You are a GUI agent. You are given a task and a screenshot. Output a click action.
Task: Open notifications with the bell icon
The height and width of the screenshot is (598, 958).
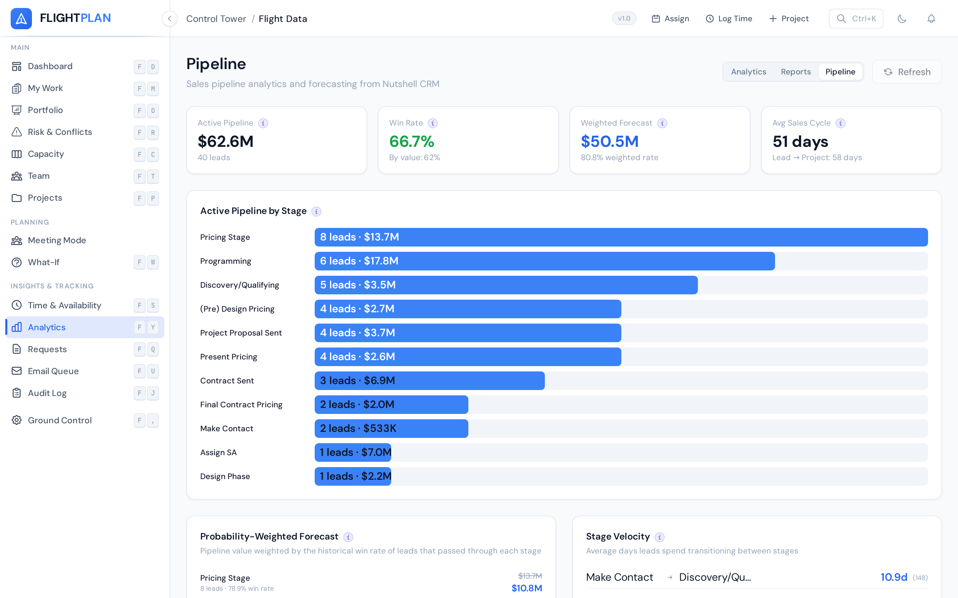coord(931,19)
